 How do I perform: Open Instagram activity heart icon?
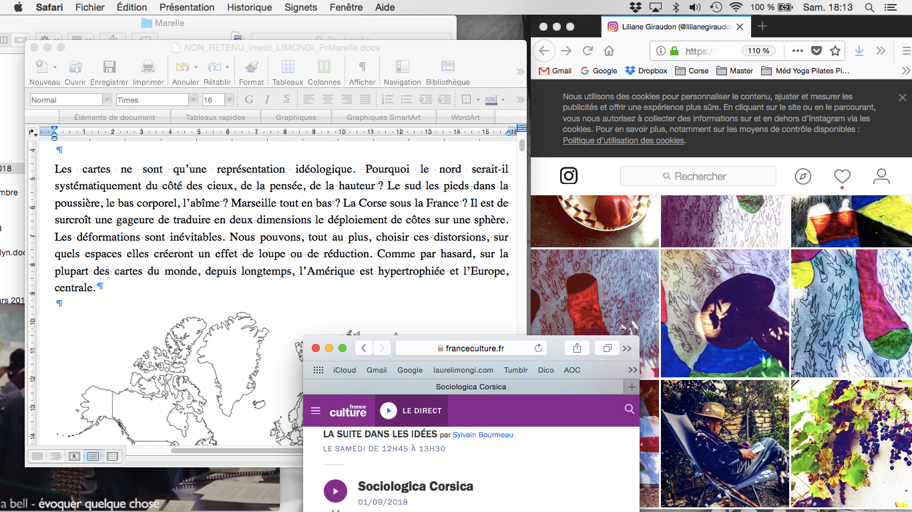[842, 176]
